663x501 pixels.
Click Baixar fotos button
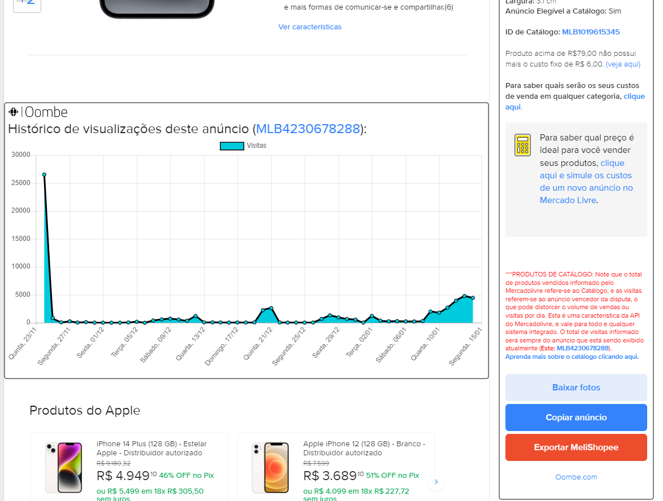tap(576, 388)
